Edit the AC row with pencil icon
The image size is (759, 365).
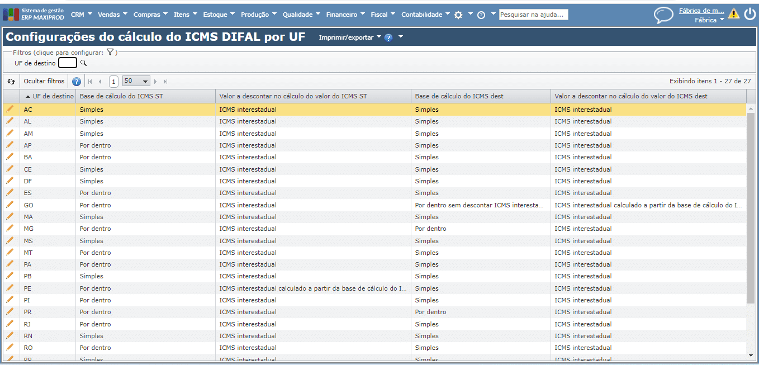[x=10, y=109]
